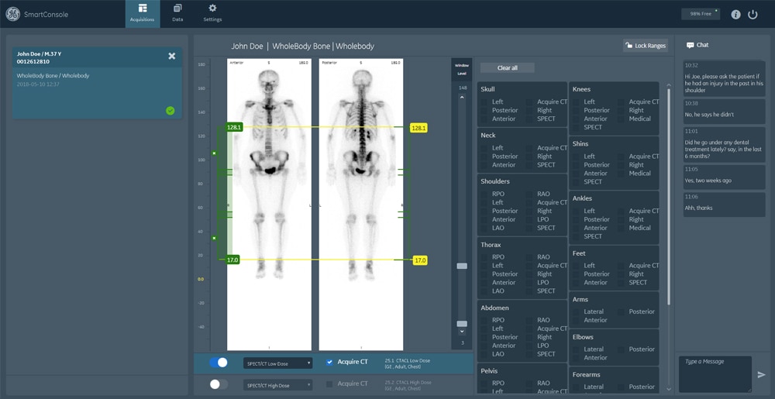Enable the SPECT/CT High Dose toggle
Viewport: 775px width, 399px height.
pyautogui.click(x=219, y=384)
